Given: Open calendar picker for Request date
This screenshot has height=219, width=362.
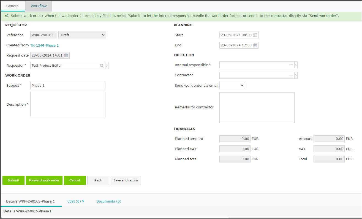Looking at the screenshot, I should click(x=66, y=55).
